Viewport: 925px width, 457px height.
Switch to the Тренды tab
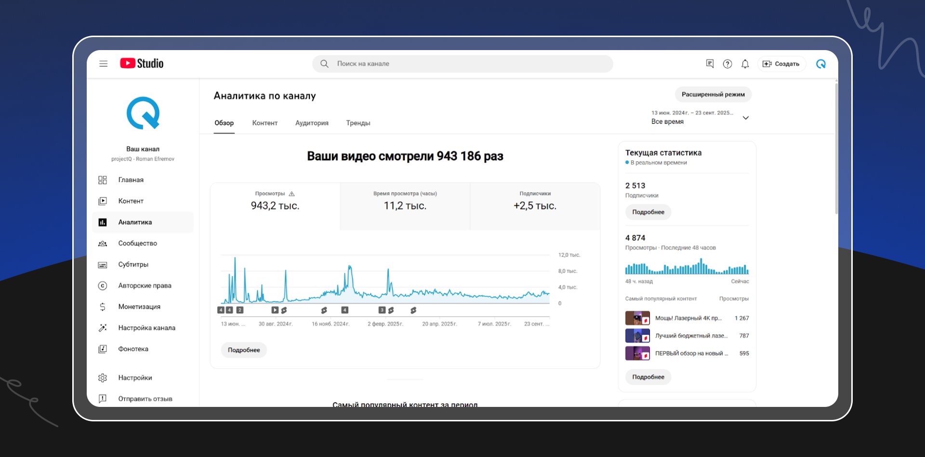coord(358,123)
